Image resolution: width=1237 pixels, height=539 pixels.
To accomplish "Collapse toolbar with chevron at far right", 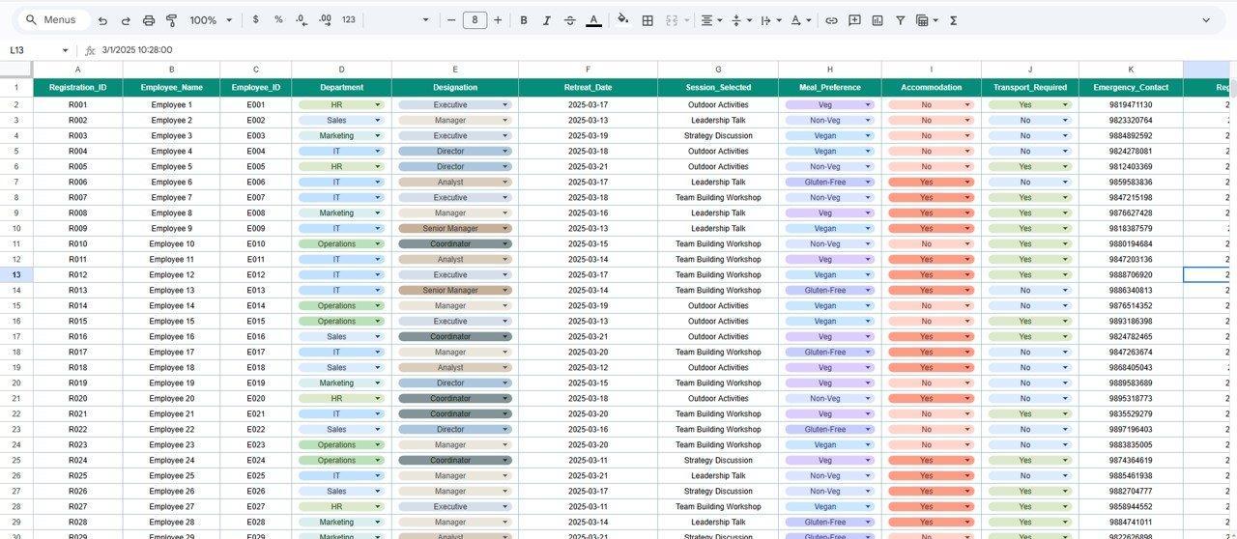I will (x=1206, y=20).
